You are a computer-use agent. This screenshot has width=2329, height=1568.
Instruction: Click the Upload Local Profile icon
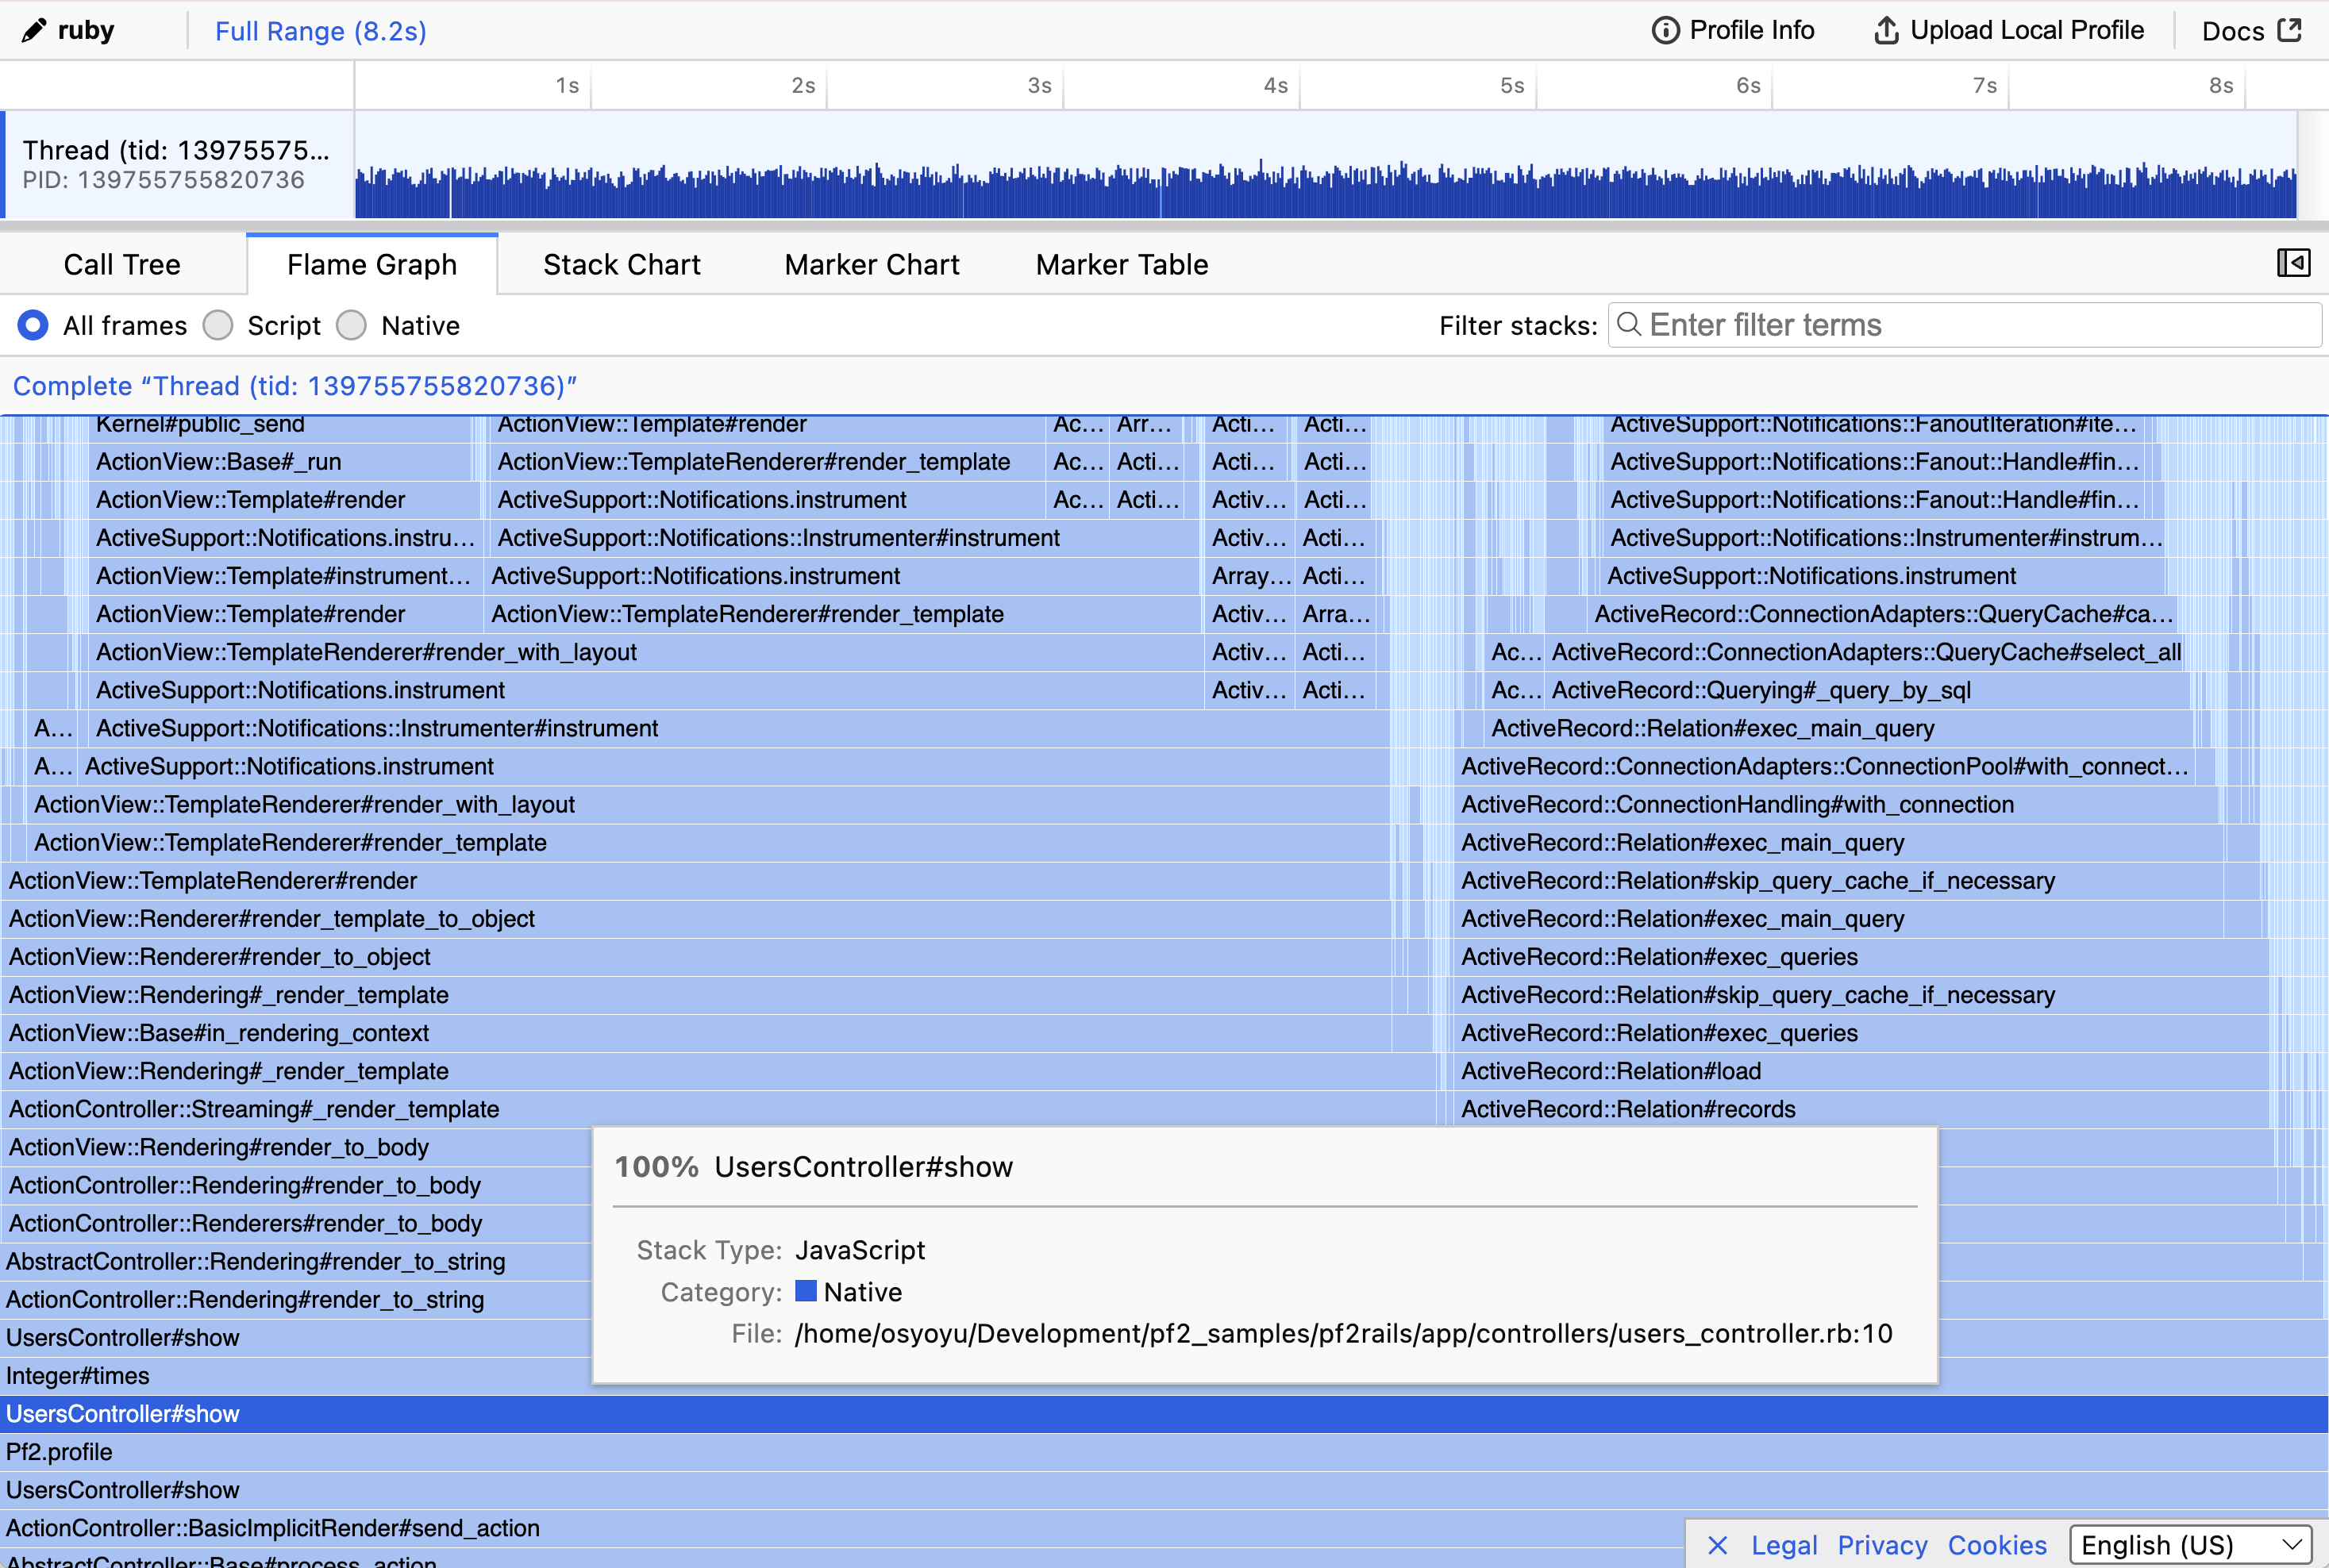(1886, 30)
